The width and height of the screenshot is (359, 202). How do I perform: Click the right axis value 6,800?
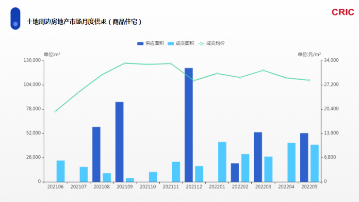pos(330,157)
